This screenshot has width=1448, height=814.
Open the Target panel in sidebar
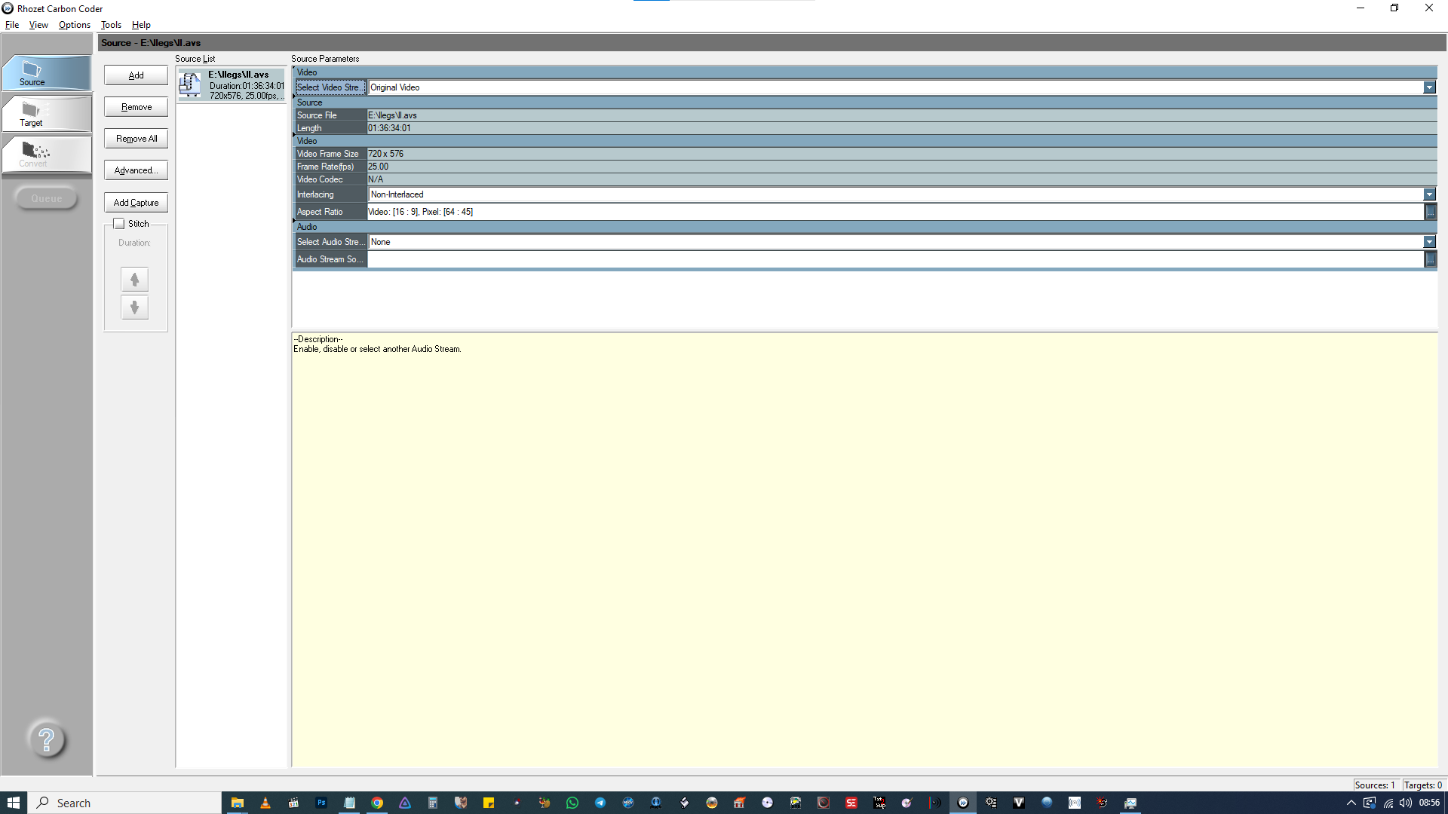point(46,114)
